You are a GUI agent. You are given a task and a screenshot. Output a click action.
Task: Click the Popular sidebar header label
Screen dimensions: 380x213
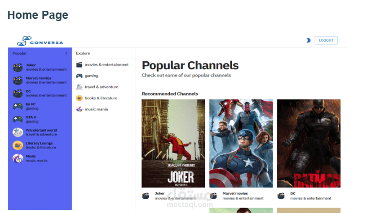[20, 53]
